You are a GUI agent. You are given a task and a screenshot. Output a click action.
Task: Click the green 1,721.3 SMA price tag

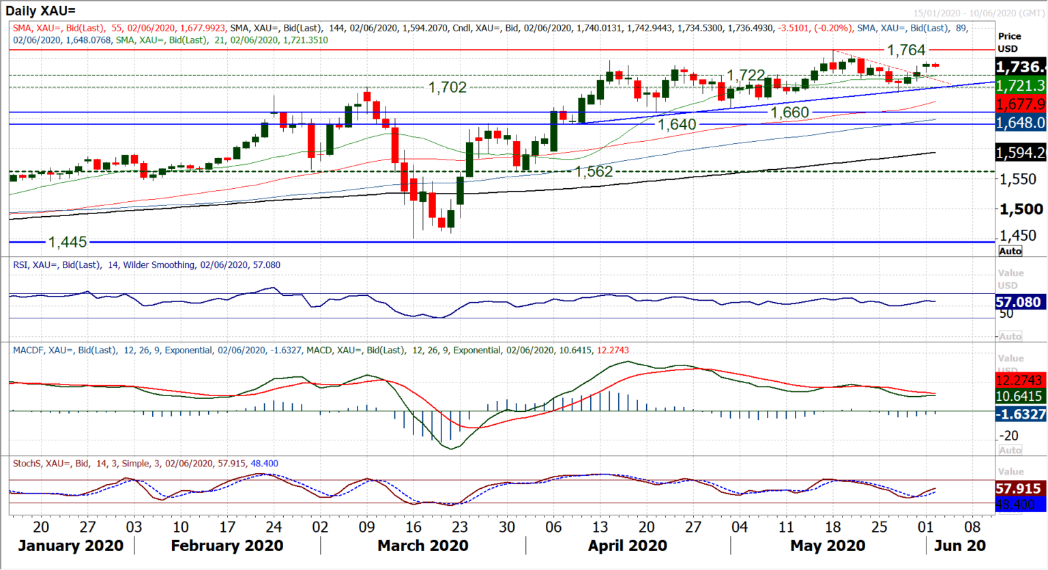(x=1020, y=85)
